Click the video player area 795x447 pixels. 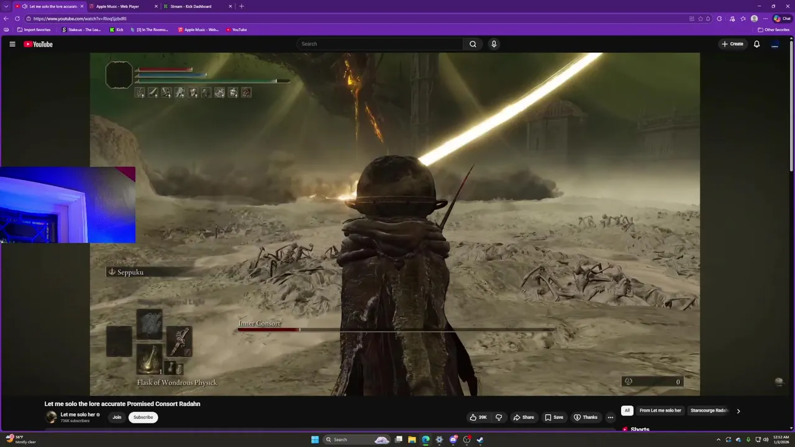click(395, 223)
